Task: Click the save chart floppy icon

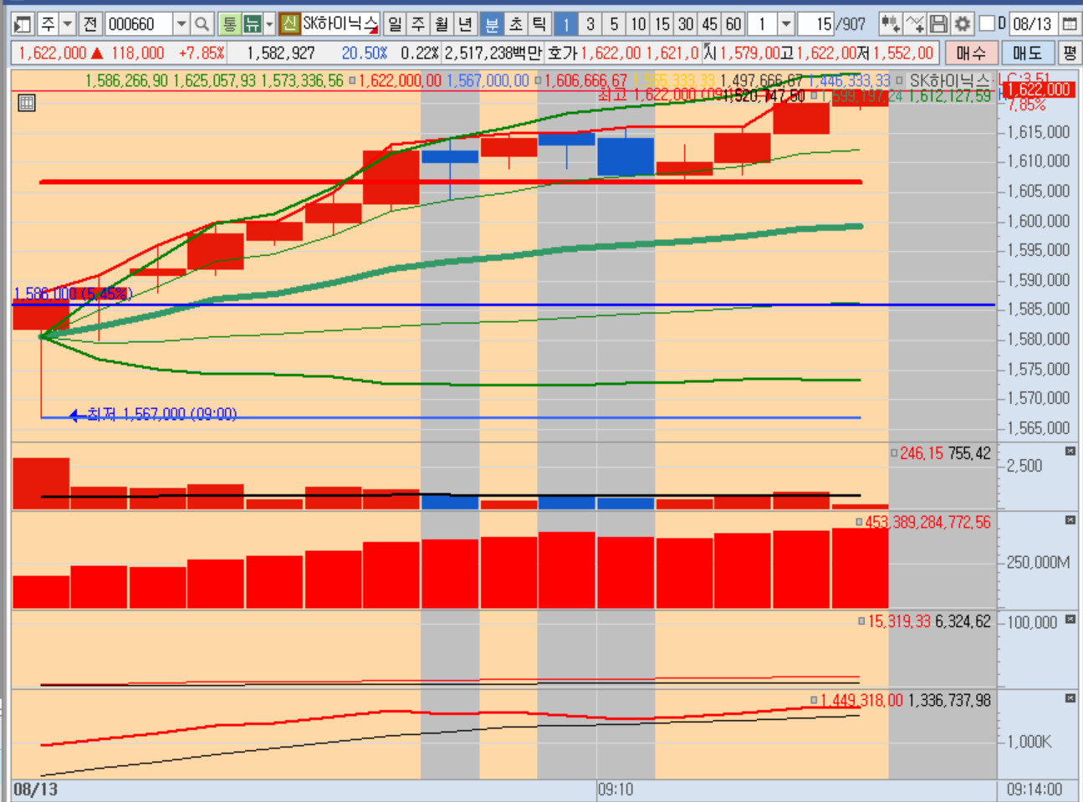Action: tap(938, 24)
